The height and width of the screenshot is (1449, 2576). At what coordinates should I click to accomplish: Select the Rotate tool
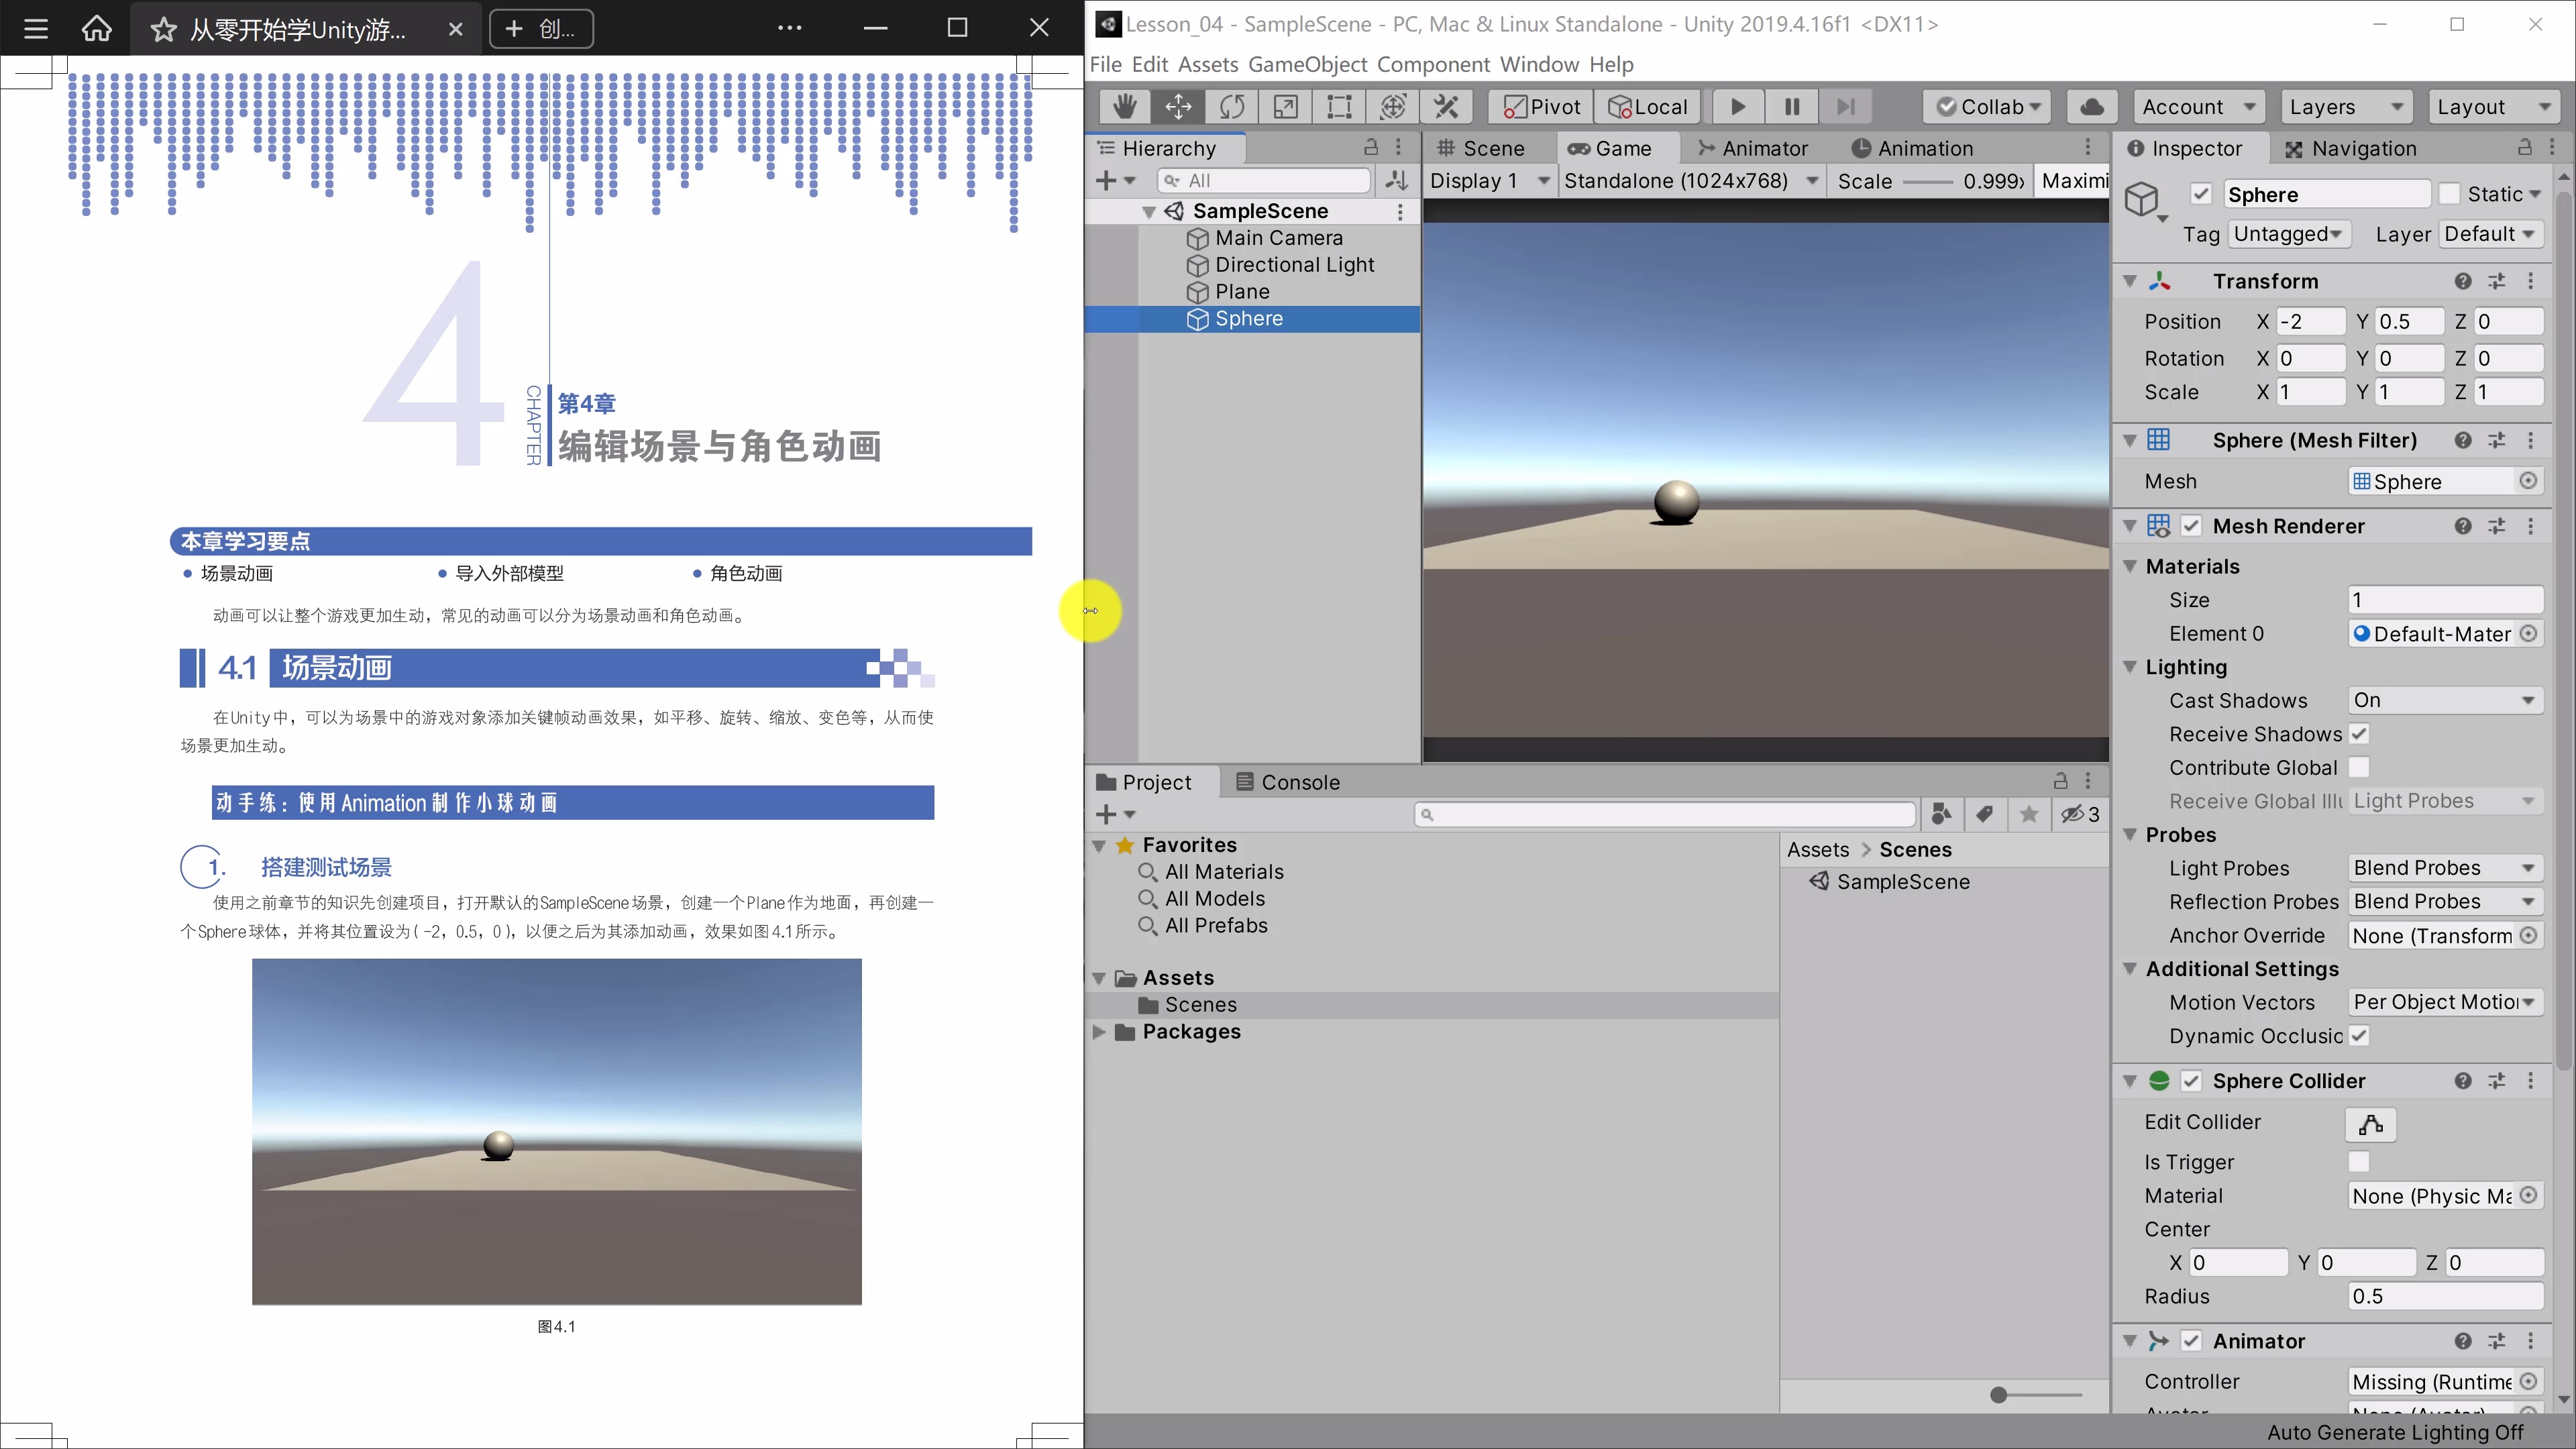point(1232,106)
